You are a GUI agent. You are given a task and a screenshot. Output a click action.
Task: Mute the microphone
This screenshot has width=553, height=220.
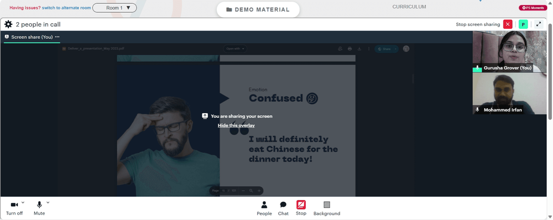click(x=39, y=208)
